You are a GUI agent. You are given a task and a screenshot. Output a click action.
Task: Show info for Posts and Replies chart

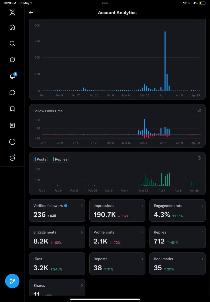(199, 158)
